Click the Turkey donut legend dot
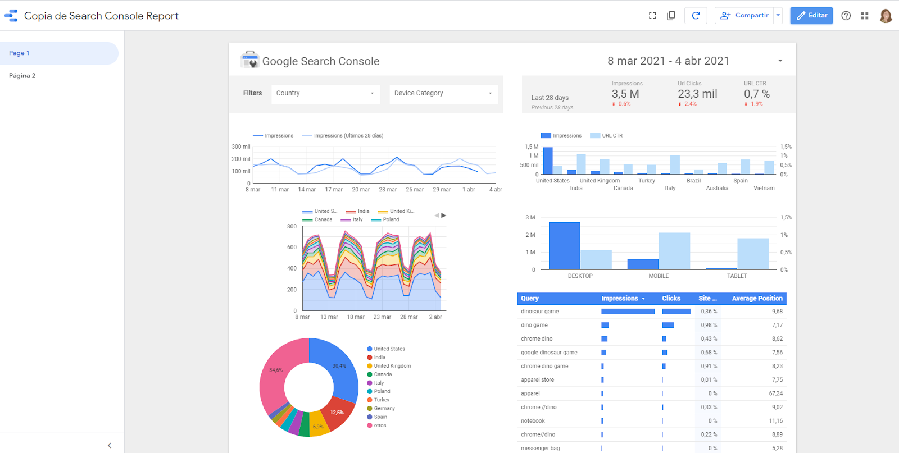 370,400
